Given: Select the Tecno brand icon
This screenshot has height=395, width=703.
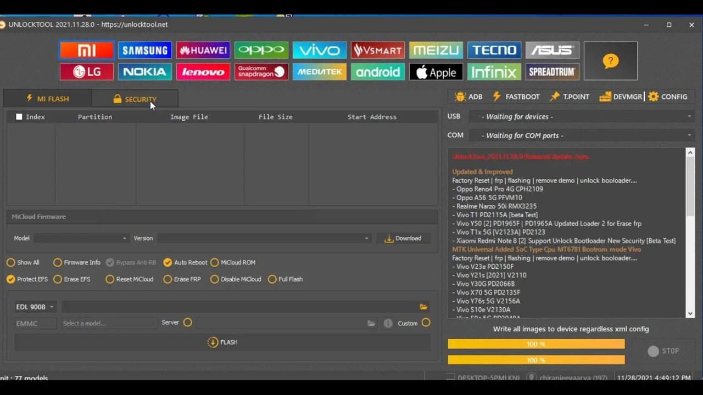Looking at the screenshot, I should (494, 50).
